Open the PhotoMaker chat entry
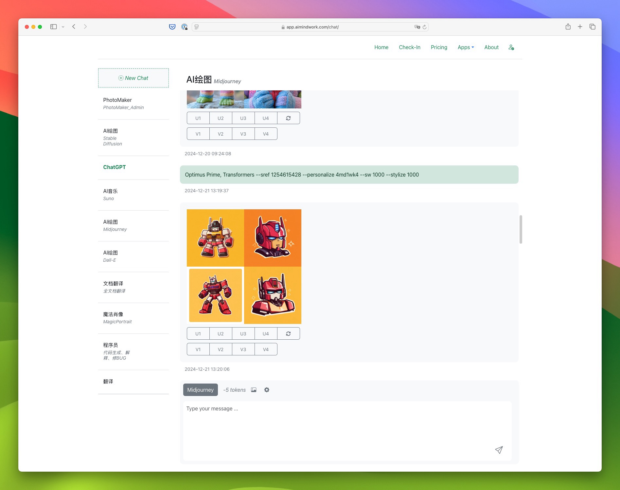This screenshot has width=620, height=490. pyautogui.click(x=133, y=104)
